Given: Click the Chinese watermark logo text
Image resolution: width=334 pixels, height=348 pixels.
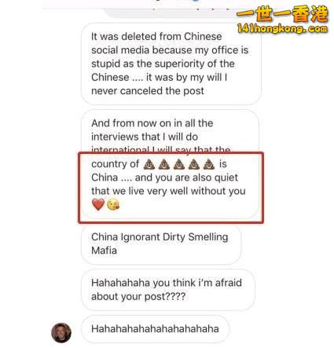Looking at the screenshot, I should point(282,13).
